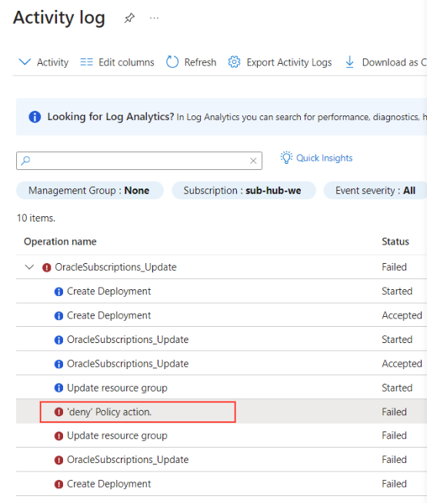Click the magnifier icon in search box
This screenshot has width=427, height=503.
tap(25, 161)
